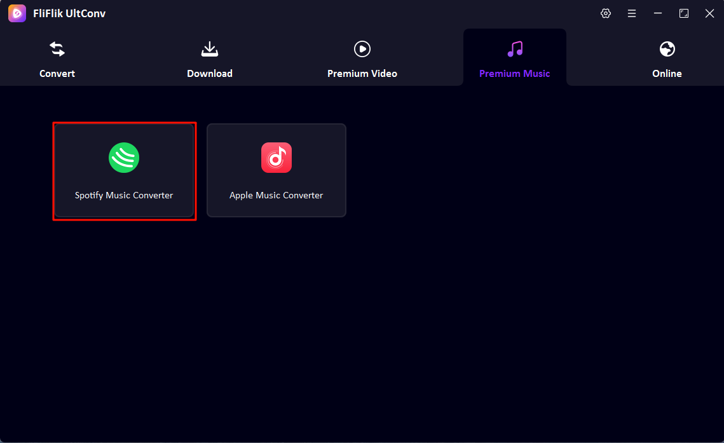This screenshot has width=724, height=443.
Task: Click the Apple Music Converter label
Action: tap(277, 194)
